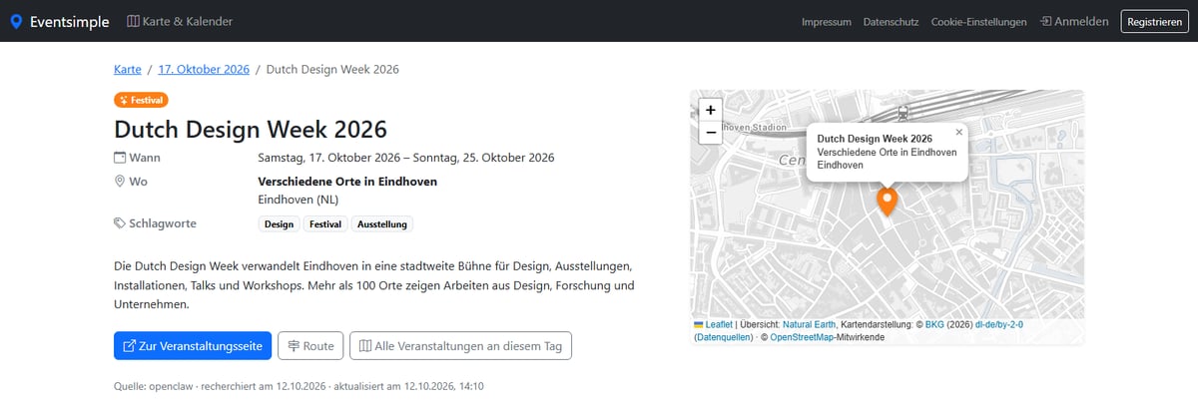Click the 'Quelle: openclaw' source line
This screenshot has width=1198, height=419.
point(299,385)
